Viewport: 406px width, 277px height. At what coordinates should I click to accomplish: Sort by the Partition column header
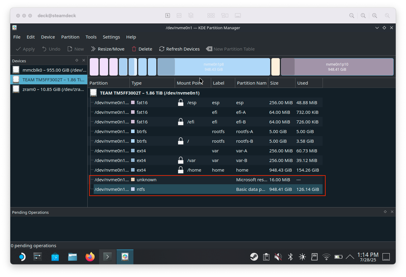click(x=109, y=83)
